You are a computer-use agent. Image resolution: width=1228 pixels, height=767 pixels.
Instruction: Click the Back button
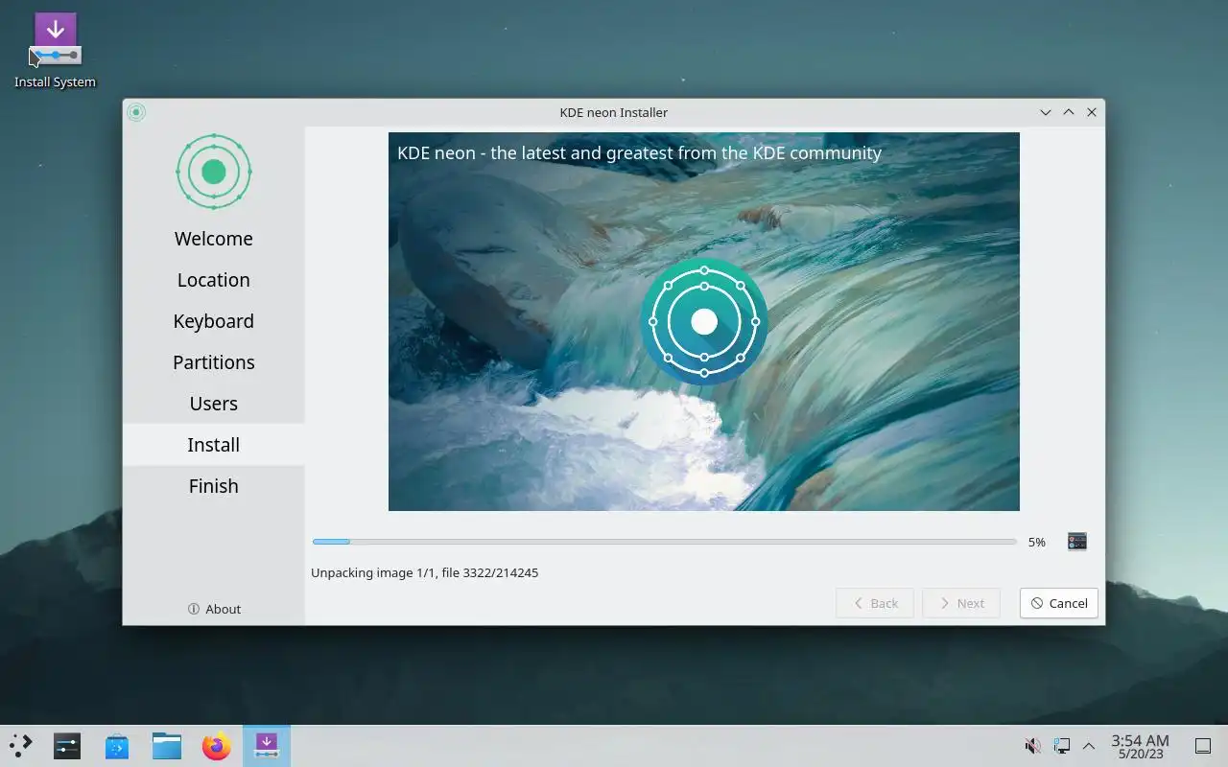[875, 603]
